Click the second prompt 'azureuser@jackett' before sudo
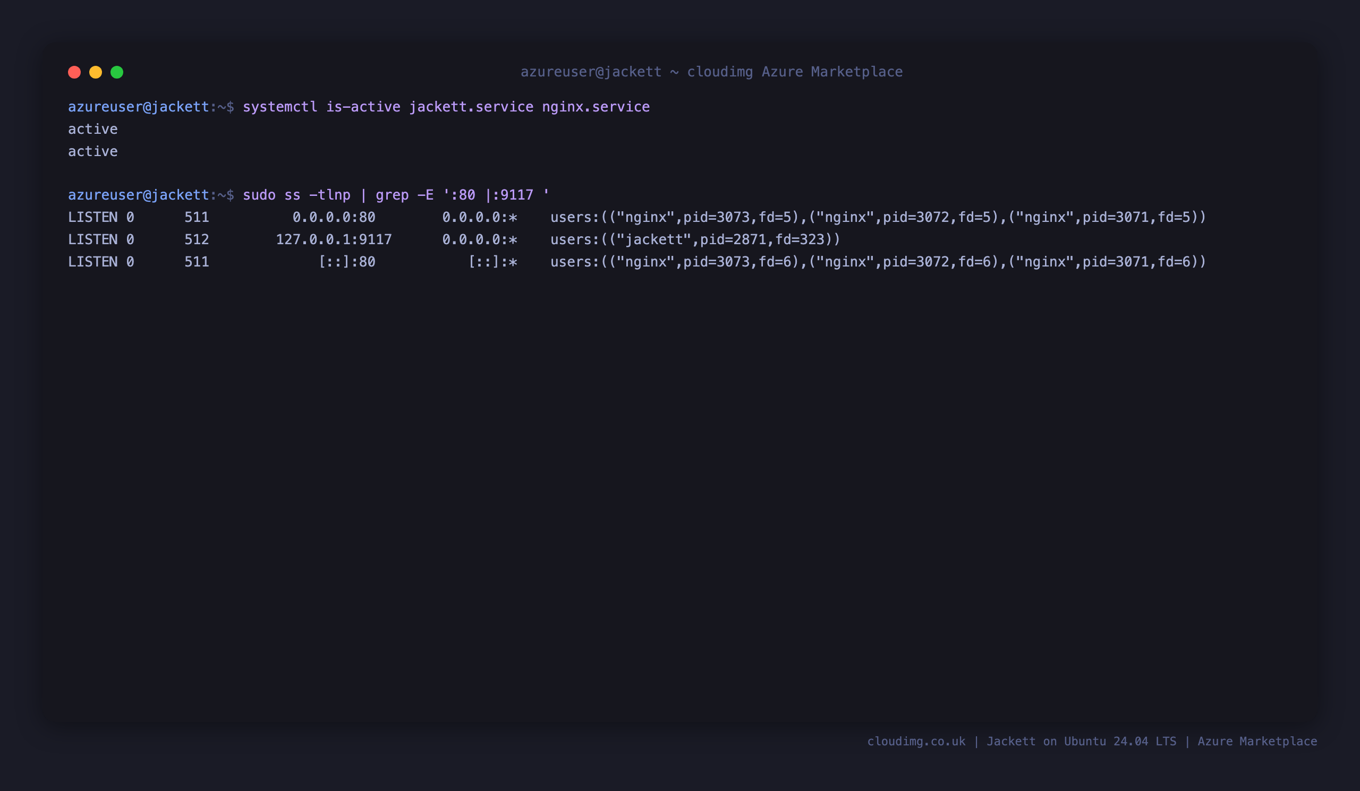 (x=139, y=195)
